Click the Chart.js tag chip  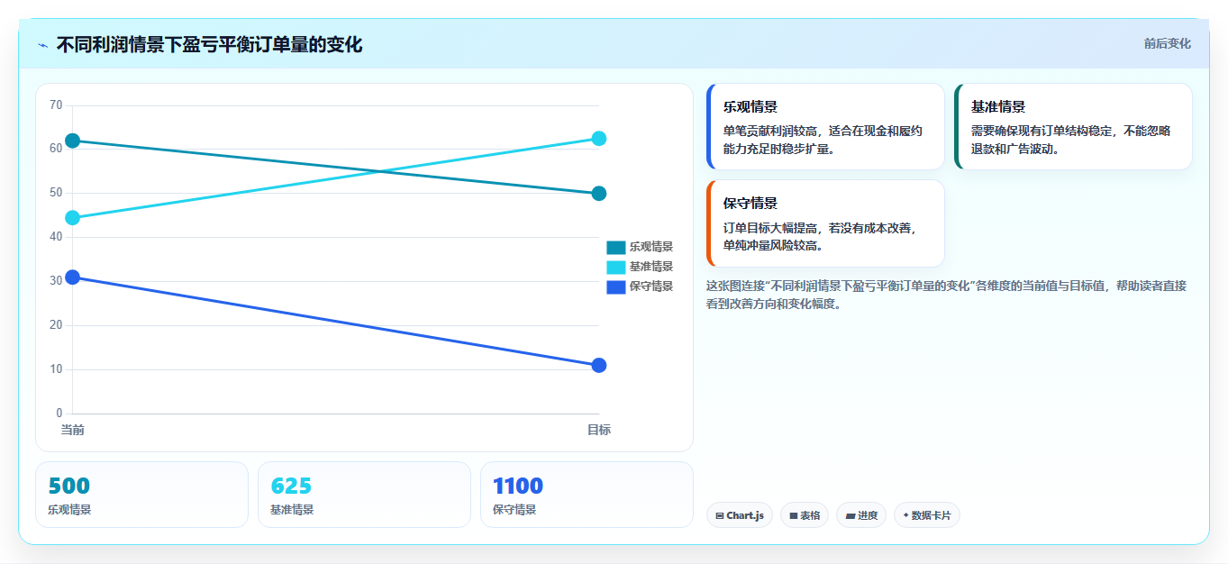click(x=740, y=515)
